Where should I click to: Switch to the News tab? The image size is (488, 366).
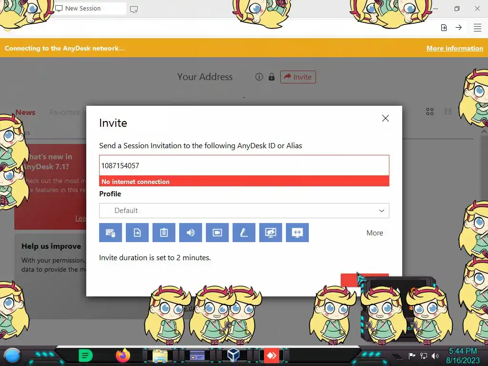click(x=26, y=112)
